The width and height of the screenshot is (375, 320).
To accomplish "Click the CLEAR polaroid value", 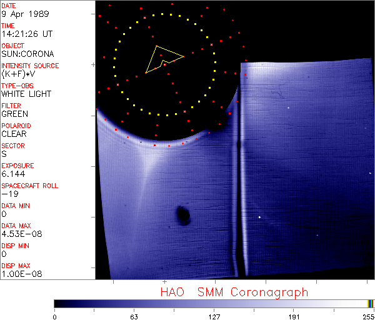I will (x=14, y=134).
